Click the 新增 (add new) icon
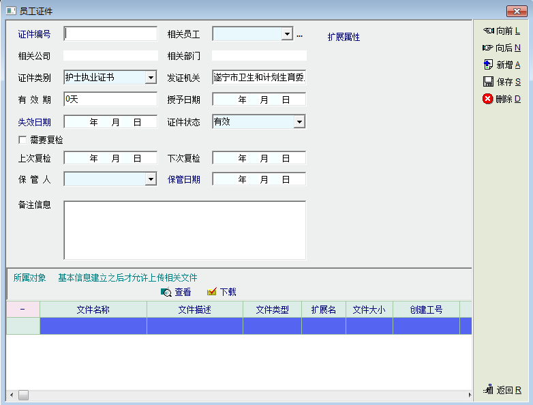Viewport: 533px width, 405px height. tap(488, 65)
